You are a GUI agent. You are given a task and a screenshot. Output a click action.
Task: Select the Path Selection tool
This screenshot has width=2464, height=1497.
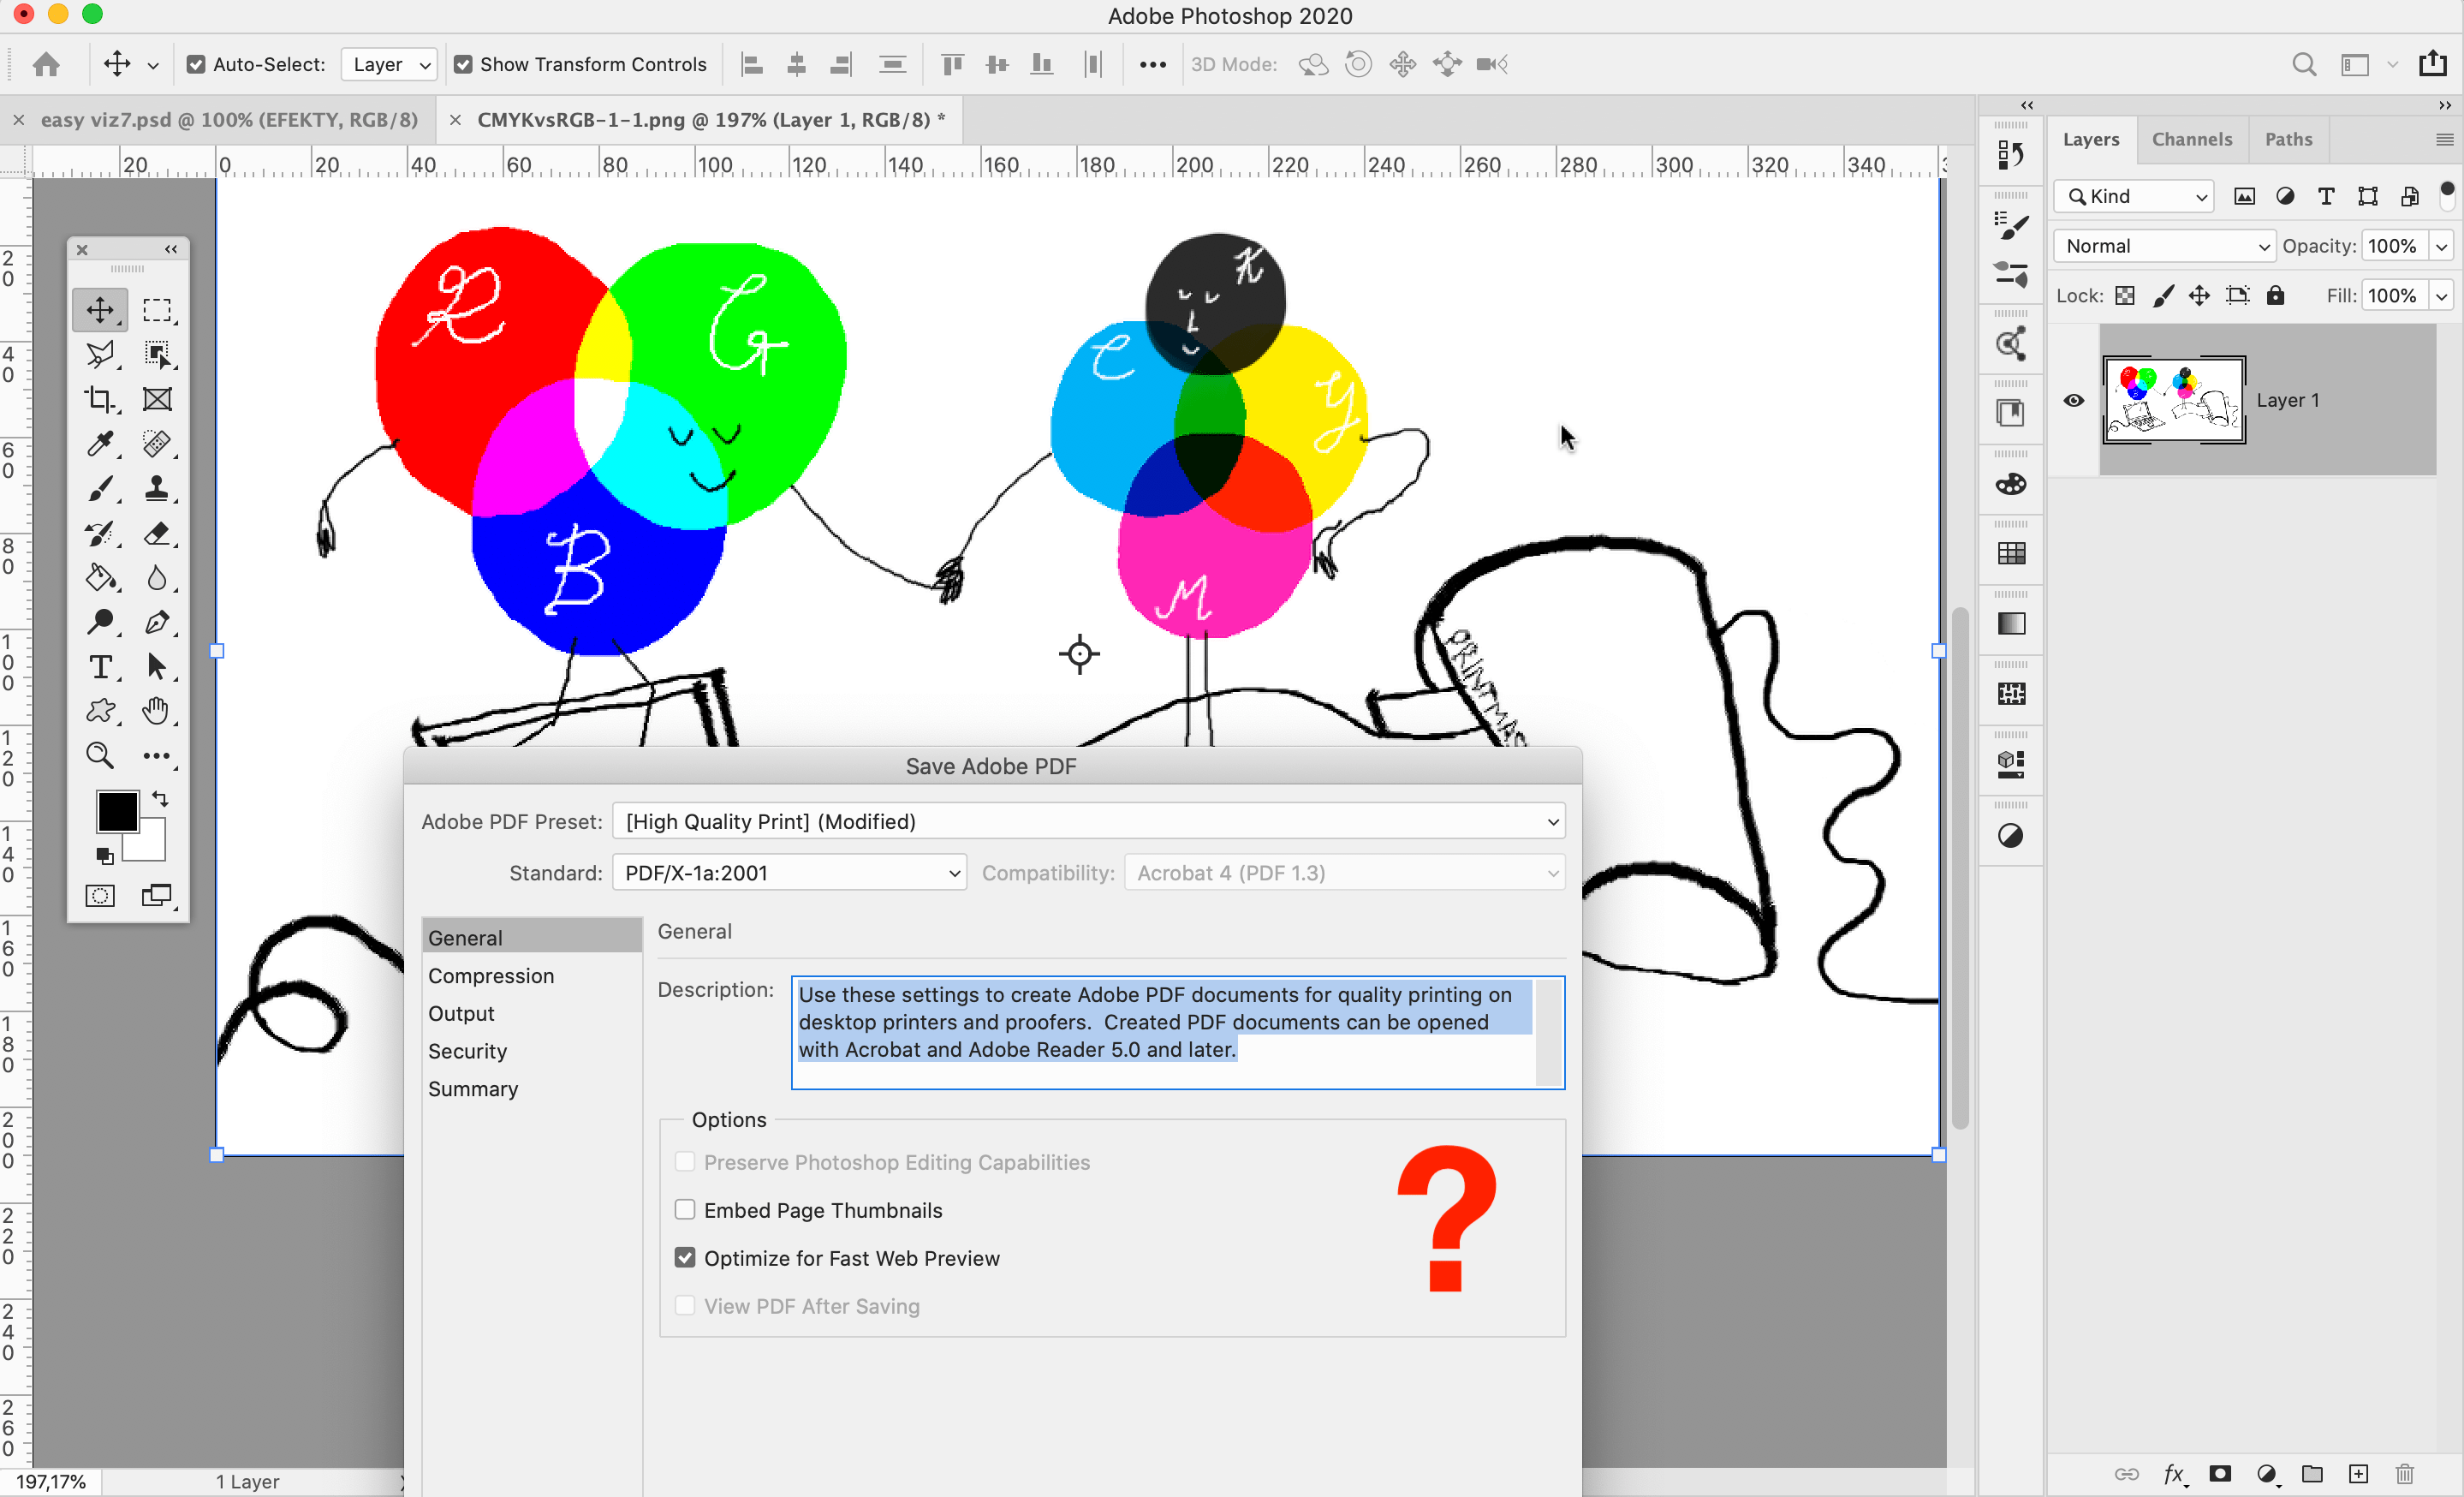pos(157,666)
